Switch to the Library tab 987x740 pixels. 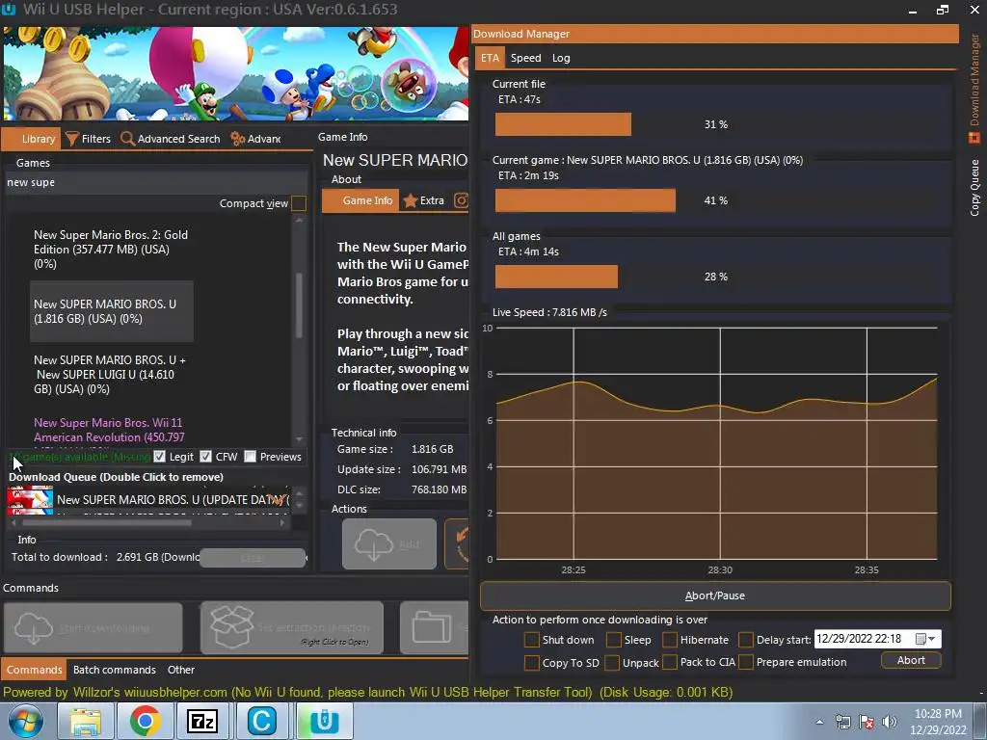pyautogui.click(x=31, y=139)
